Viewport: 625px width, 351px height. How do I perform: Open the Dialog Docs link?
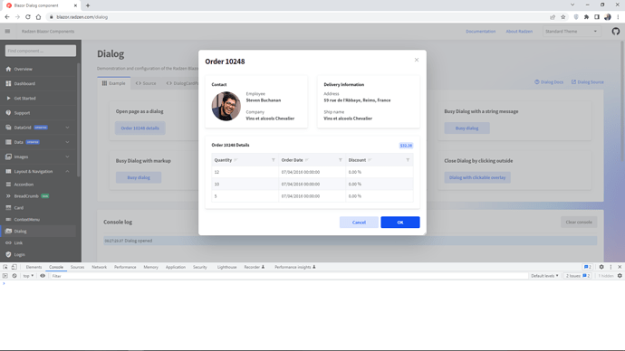[x=549, y=82]
